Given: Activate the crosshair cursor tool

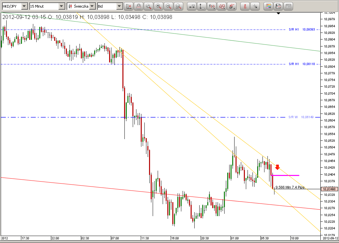Looking at the screenshot, I should (x=255, y=7).
